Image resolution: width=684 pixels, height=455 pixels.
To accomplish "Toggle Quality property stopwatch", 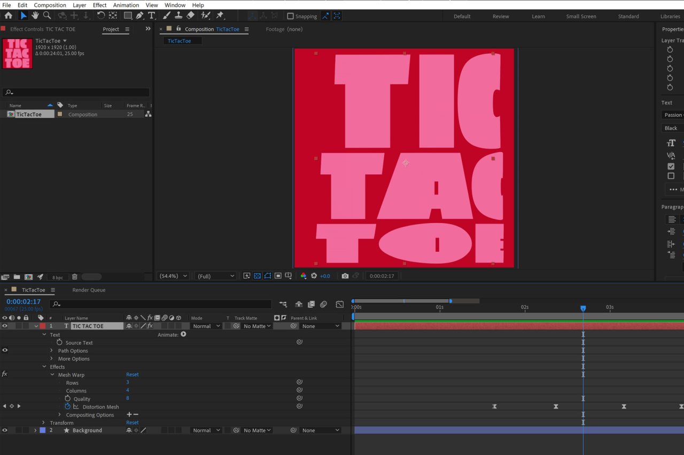I will (68, 398).
